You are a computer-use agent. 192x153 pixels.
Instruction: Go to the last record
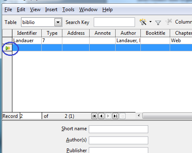[115, 116]
